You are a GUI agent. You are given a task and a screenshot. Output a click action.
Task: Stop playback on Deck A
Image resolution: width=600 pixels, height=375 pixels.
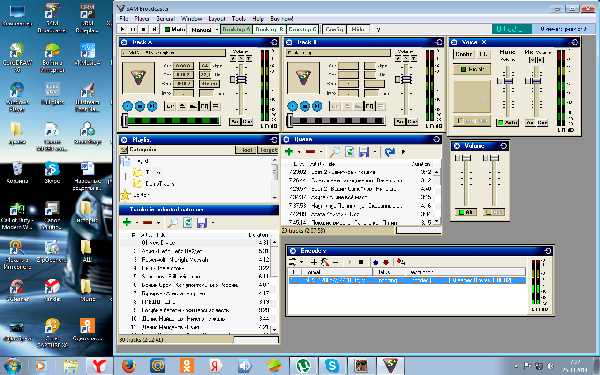tap(140, 106)
